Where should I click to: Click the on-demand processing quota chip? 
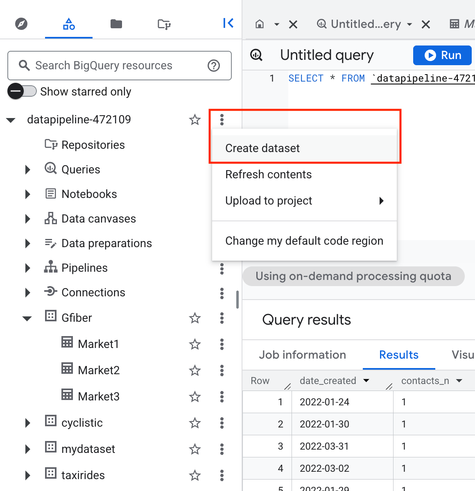point(354,276)
